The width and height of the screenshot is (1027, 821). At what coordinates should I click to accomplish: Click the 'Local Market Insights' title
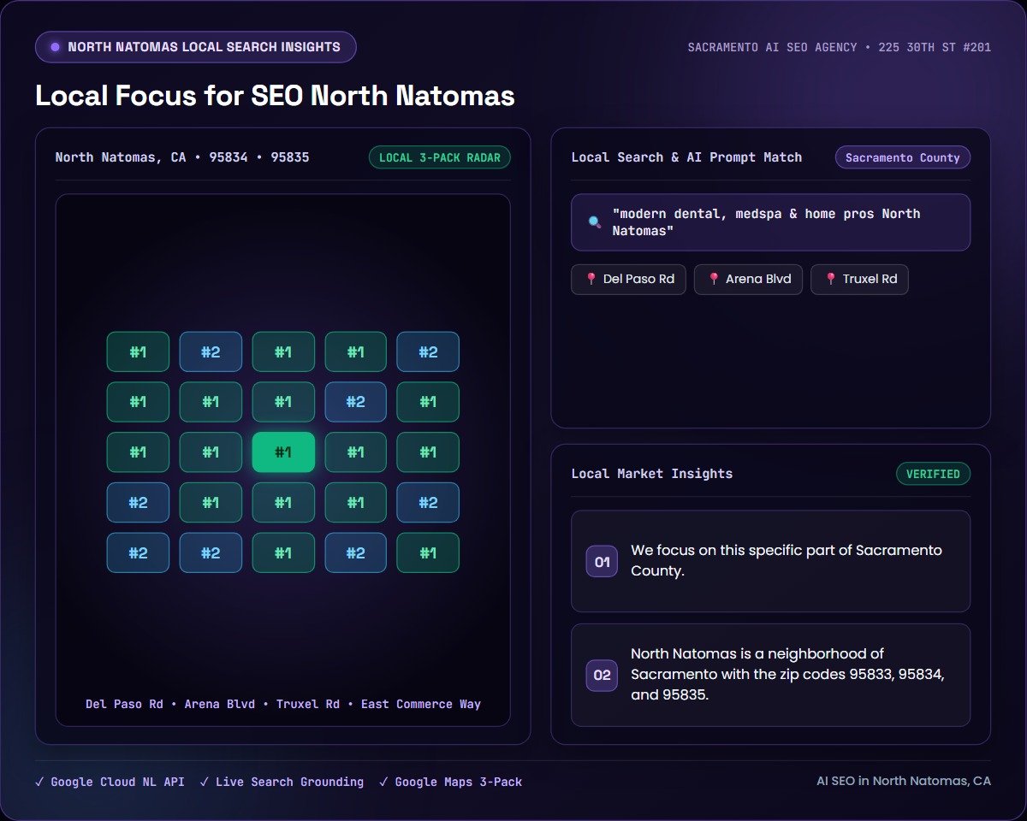pos(652,474)
